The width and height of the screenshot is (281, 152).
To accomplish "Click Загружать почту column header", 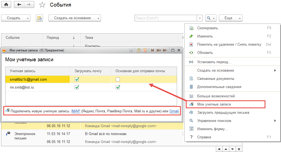I will (x=90, y=71).
